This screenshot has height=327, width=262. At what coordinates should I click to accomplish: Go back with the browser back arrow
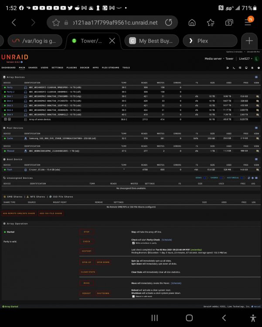click(14, 23)
